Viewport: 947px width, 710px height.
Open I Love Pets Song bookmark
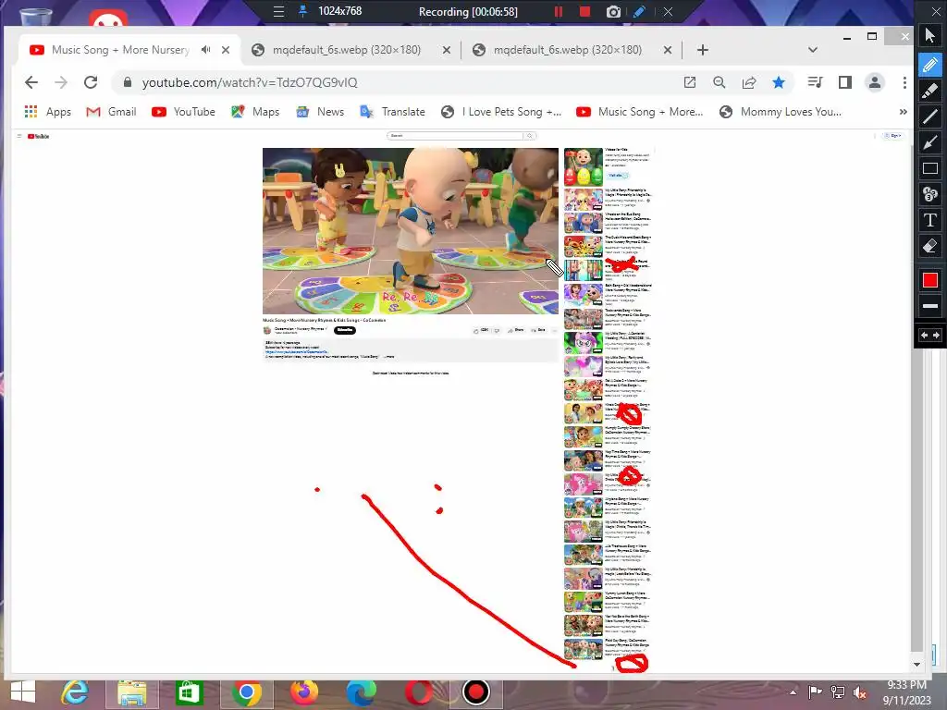[x=501, y=112]
